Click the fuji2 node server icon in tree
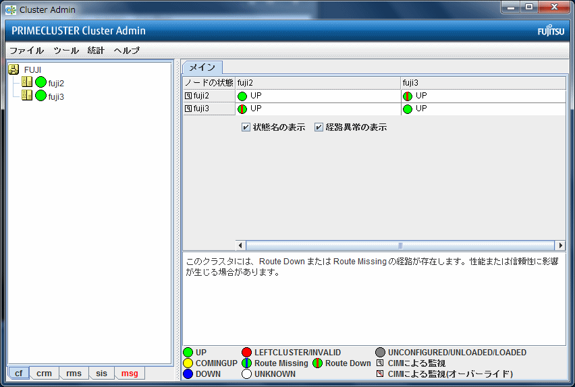The image size is (575, 387). pos(27,82)
